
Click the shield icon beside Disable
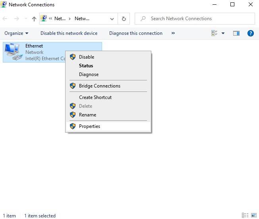click(x=73, y=57)
